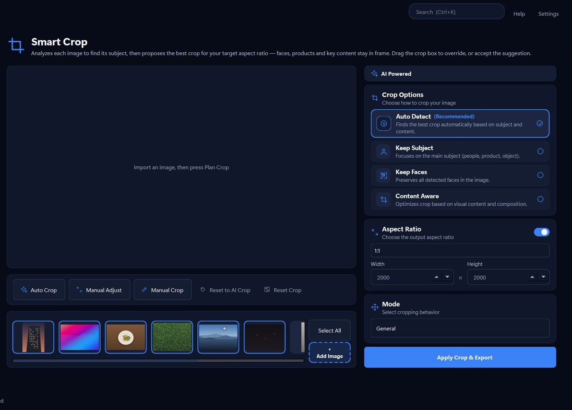Image resolution: width=572 pixels, height=410 pixels.
Task: Focus the Search (Ctrl+K) field
Action: [456, 12]
